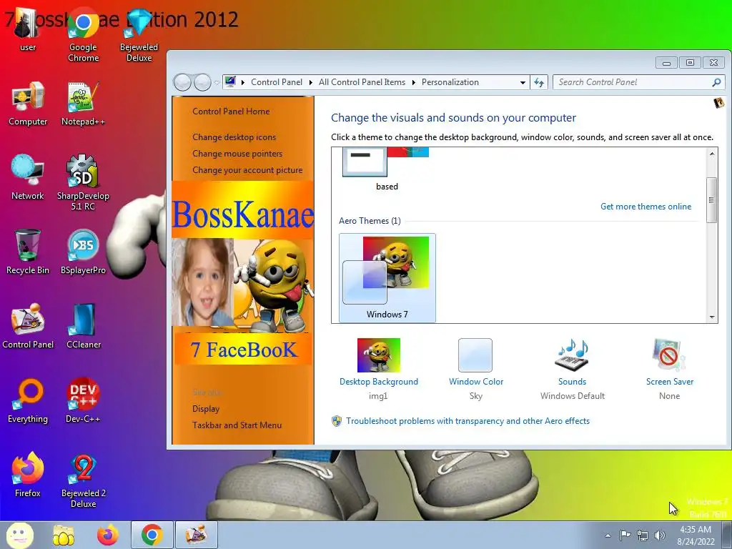This screenshot has width=732, height=549.
Task: Open the address bar history dropdown
Action: click(523, 83)
